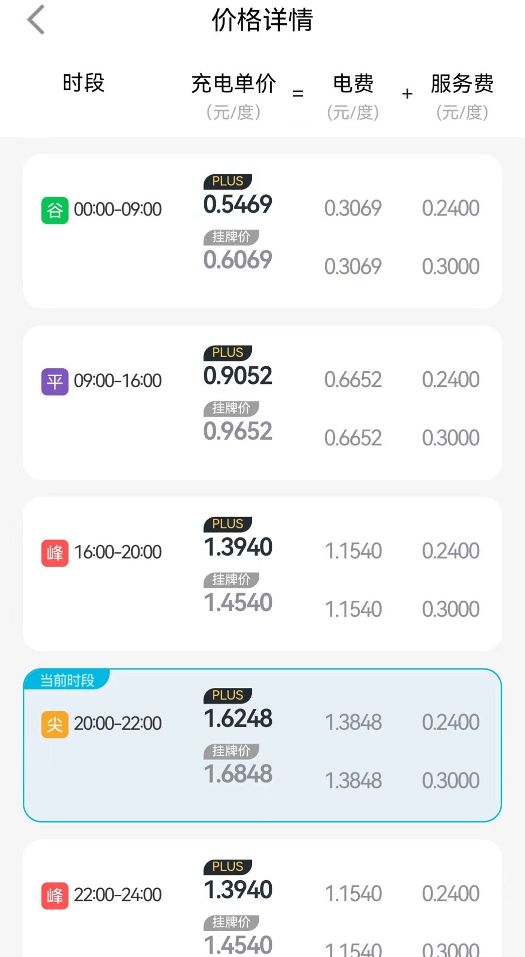
Task: Tap the red 峰 icon for 22:00-24:00
Action: (55, 896)
